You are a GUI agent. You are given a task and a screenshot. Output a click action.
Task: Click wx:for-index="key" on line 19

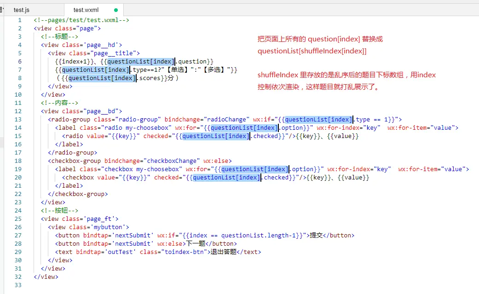tap(359, 169)
